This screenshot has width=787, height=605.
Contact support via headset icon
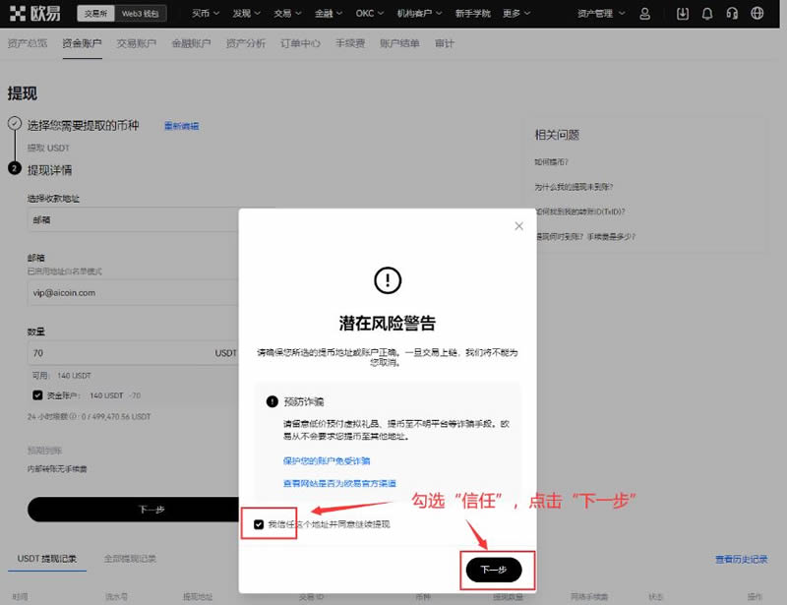(733, 14)
